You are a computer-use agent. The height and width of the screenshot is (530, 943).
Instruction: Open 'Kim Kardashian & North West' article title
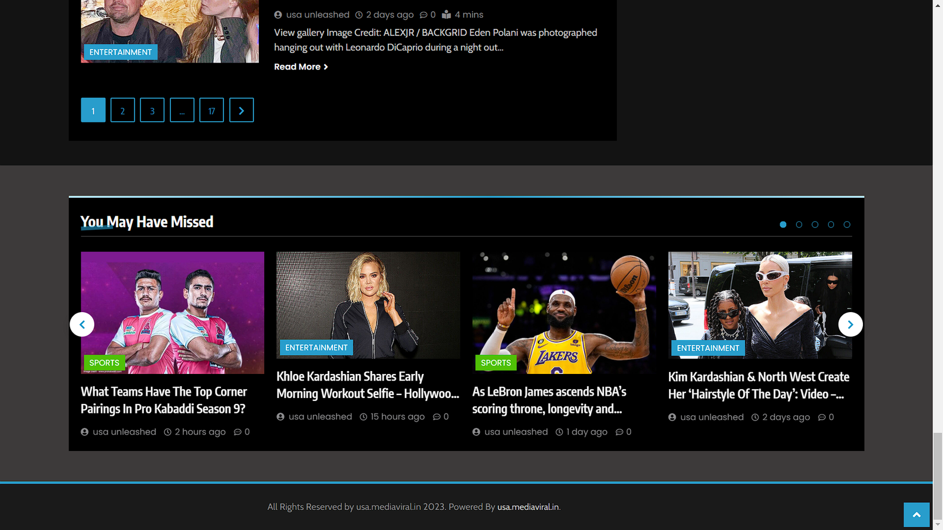pos(759,386)
